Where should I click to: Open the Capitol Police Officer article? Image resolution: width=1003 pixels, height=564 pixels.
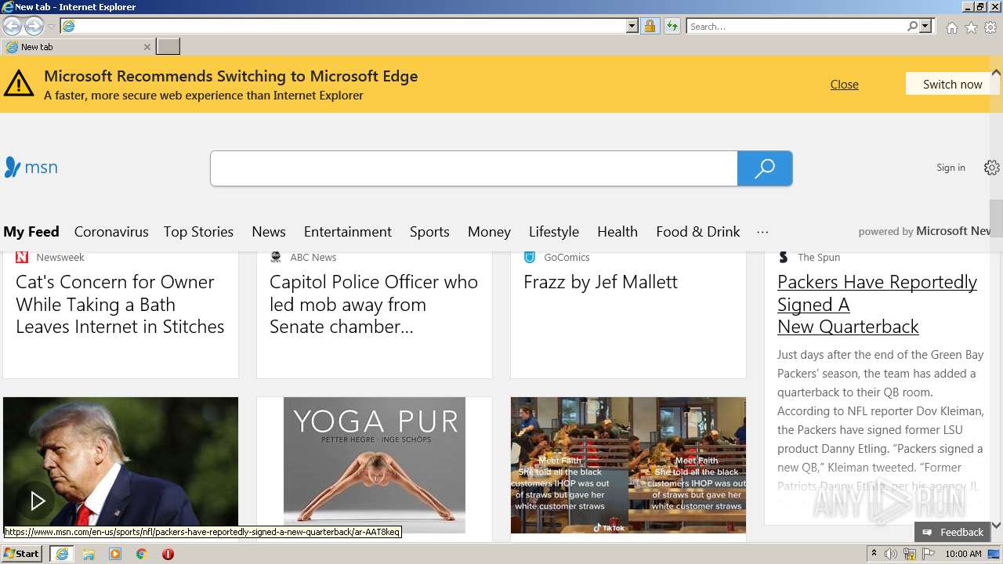click(374, 304)
